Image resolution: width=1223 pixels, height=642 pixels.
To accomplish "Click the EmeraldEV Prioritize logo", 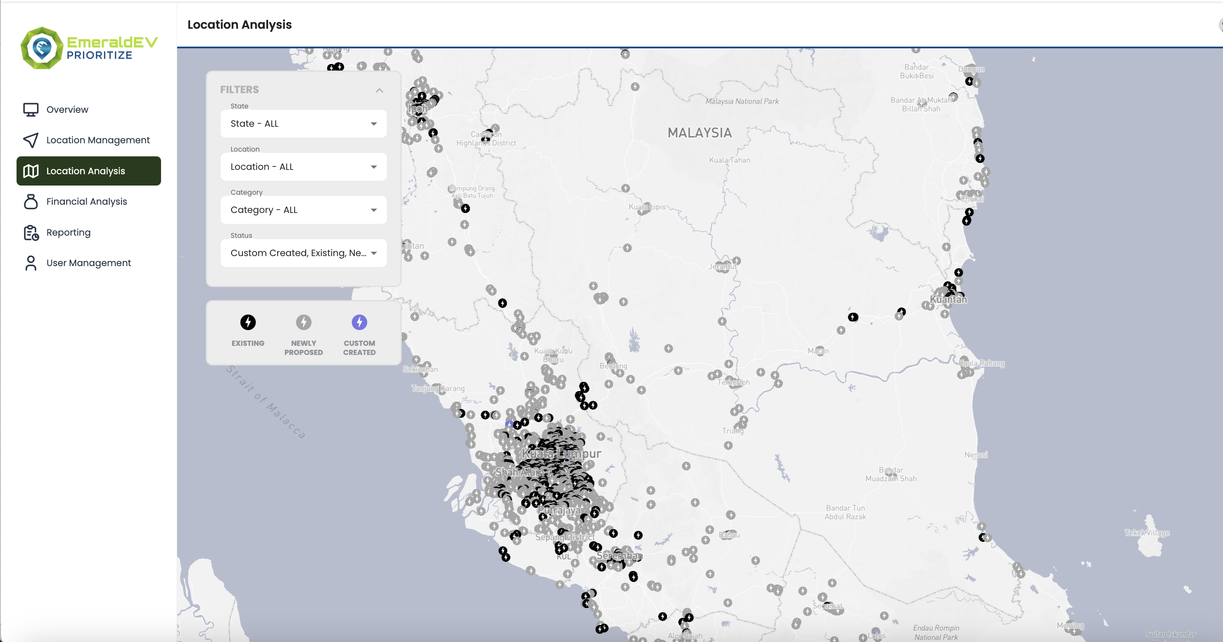I will point(89,48).
